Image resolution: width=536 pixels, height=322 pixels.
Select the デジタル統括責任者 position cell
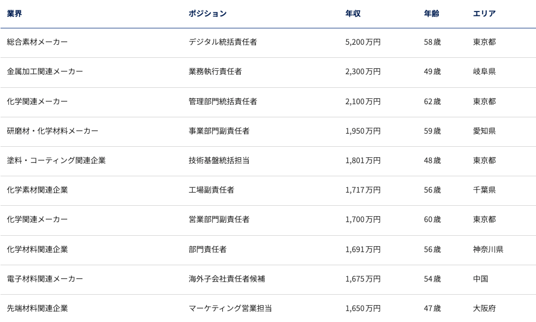tap(223, 42)
